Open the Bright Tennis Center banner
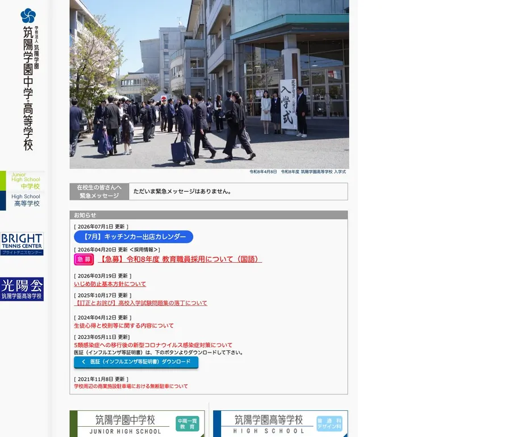Image resolution: width=509 pixels, height=437 pixels. [x=22, y=244]
